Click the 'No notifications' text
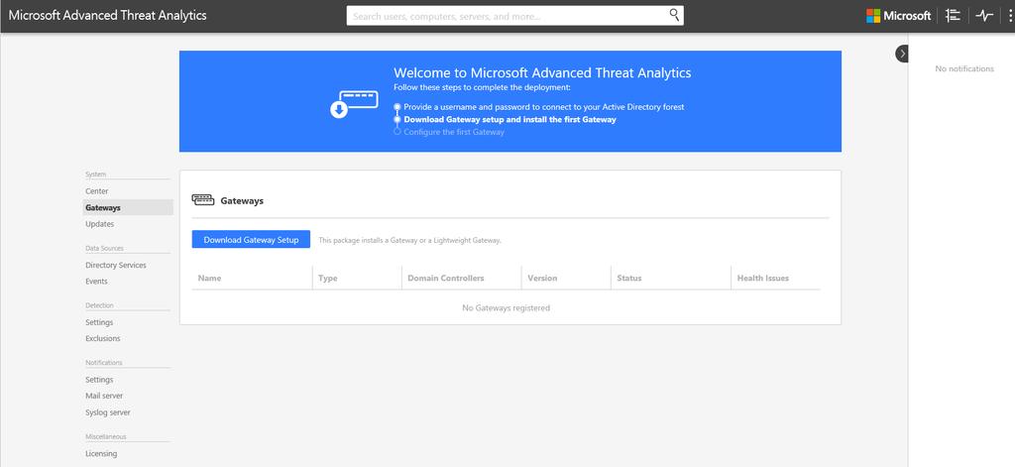Screen dimensions: 1015x467 click(x=964, y=68)
